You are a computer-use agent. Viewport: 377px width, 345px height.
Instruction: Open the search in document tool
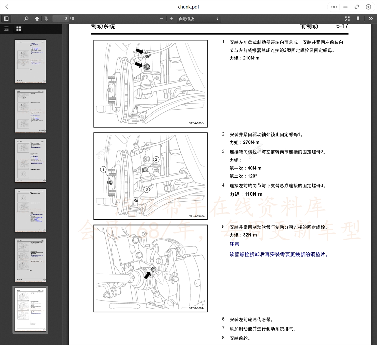(26, 18)
